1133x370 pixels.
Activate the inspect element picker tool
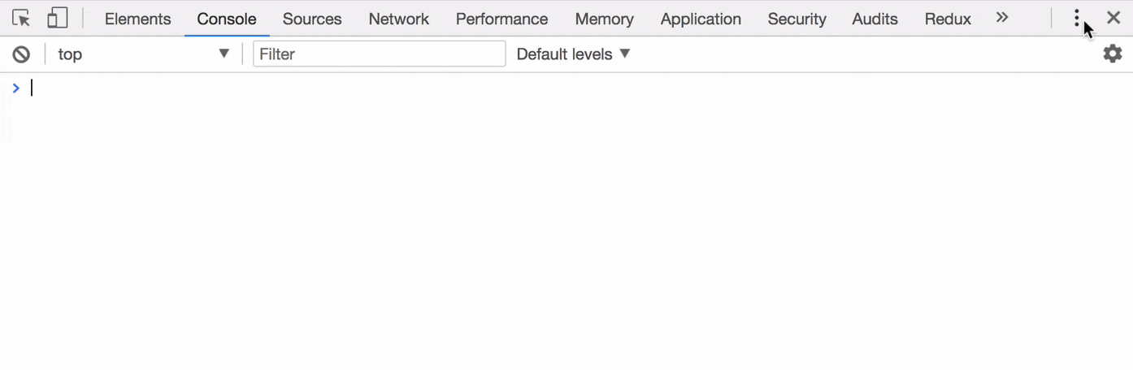click(x=22, y=18)
